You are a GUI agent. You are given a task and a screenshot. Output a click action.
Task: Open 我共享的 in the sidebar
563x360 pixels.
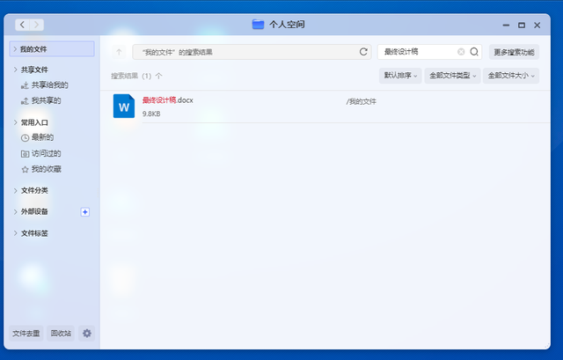click(46, 100)
